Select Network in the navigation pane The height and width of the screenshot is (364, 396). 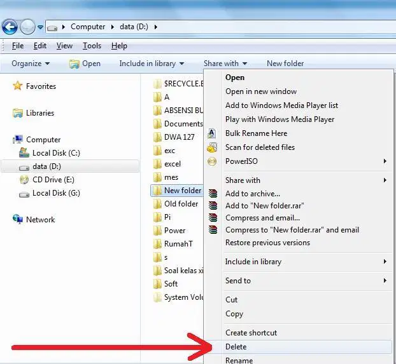point(40,220)
